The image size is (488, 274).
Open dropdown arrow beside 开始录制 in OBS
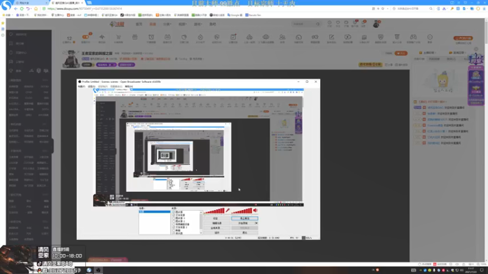click(x=256, y=223)
